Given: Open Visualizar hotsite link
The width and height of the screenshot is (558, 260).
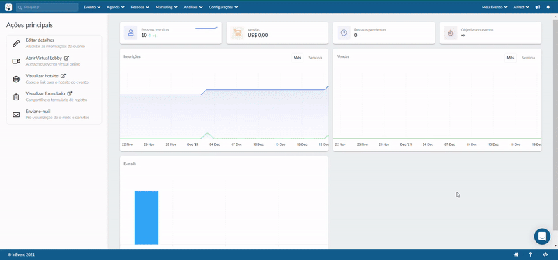Looking at the screenshot, I should tap(42, 76).
